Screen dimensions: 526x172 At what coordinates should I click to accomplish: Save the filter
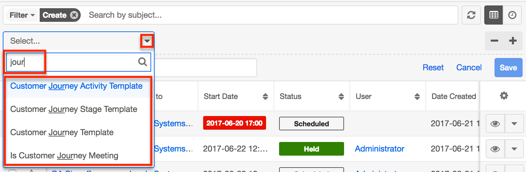pos(508,68)
